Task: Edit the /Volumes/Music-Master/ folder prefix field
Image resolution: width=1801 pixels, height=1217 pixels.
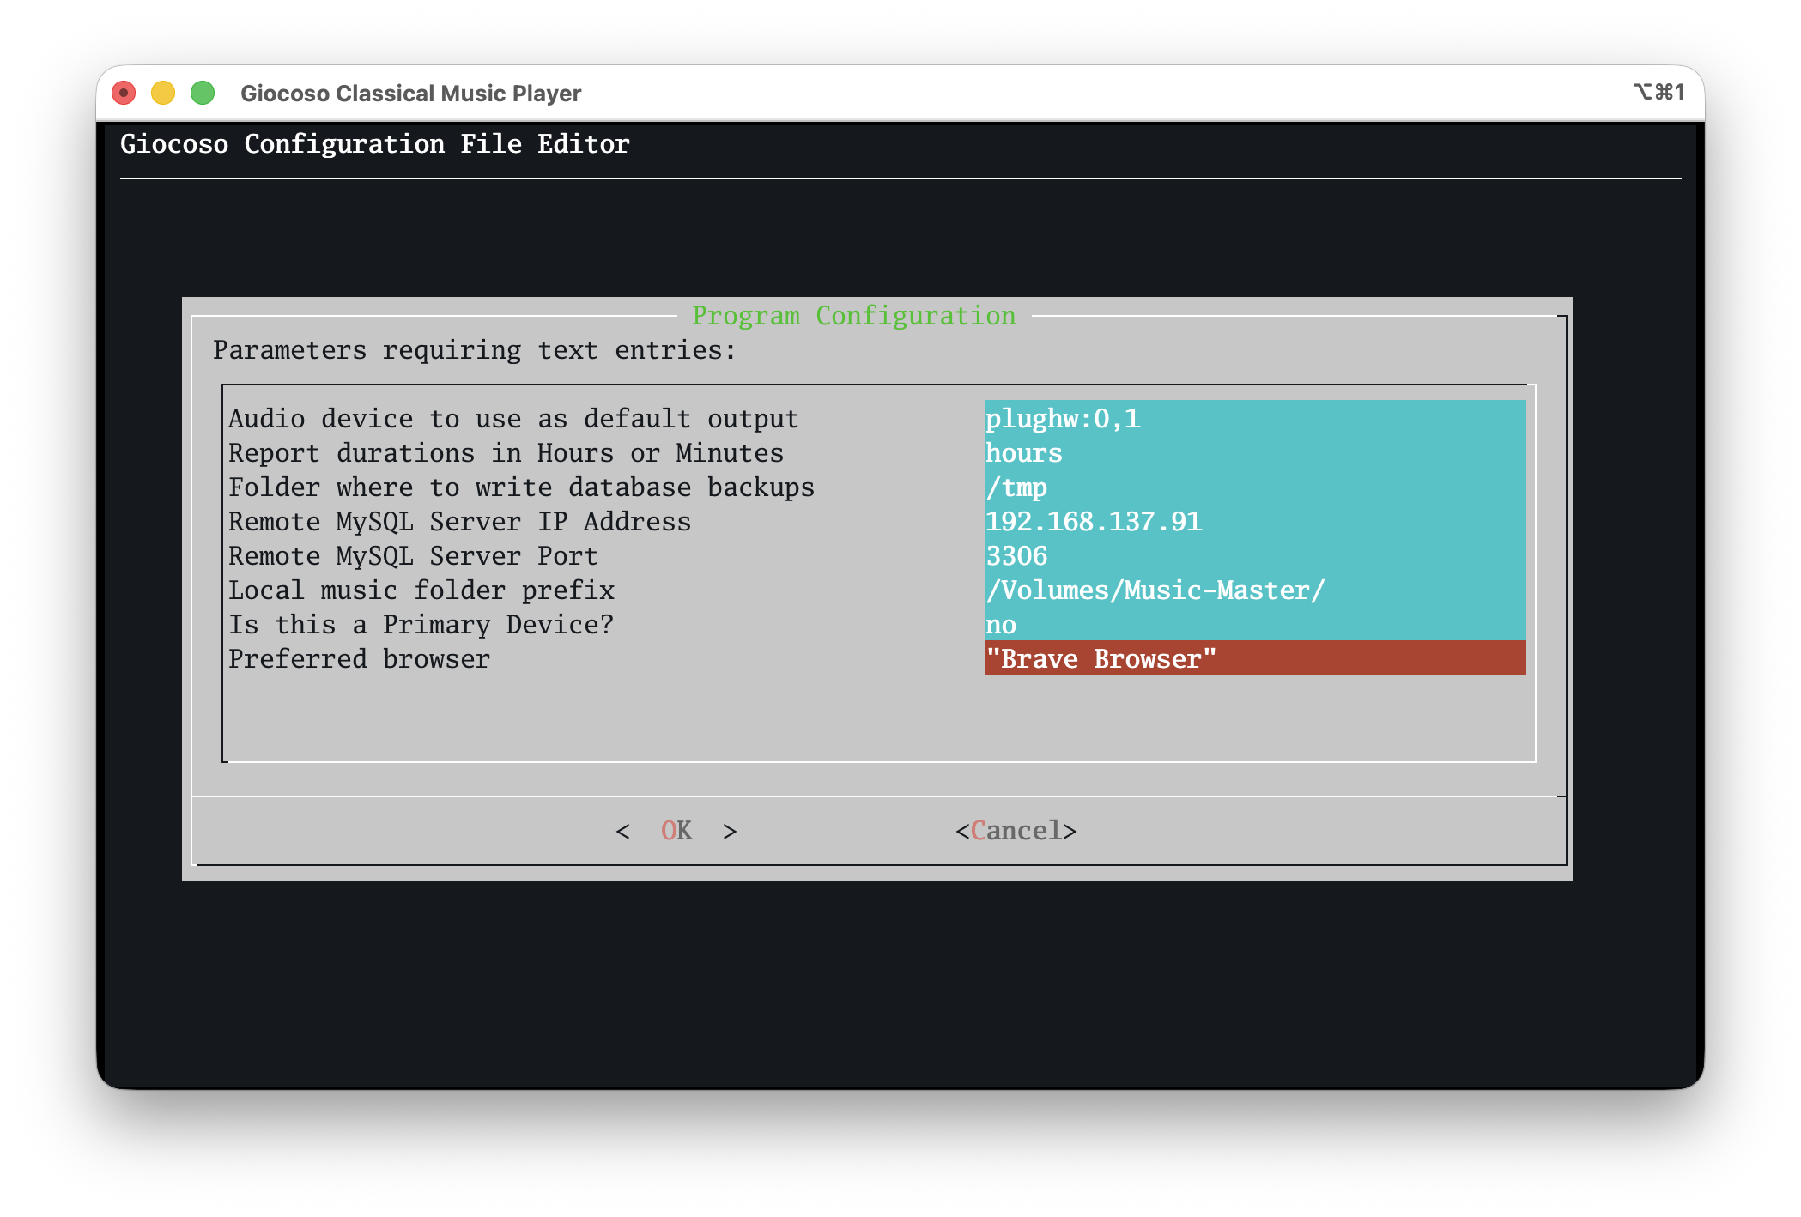Action: point(1254,590)
